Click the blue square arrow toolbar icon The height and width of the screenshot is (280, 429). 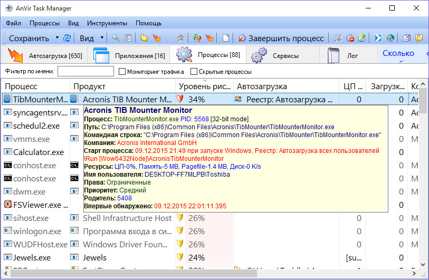(378, 38)
